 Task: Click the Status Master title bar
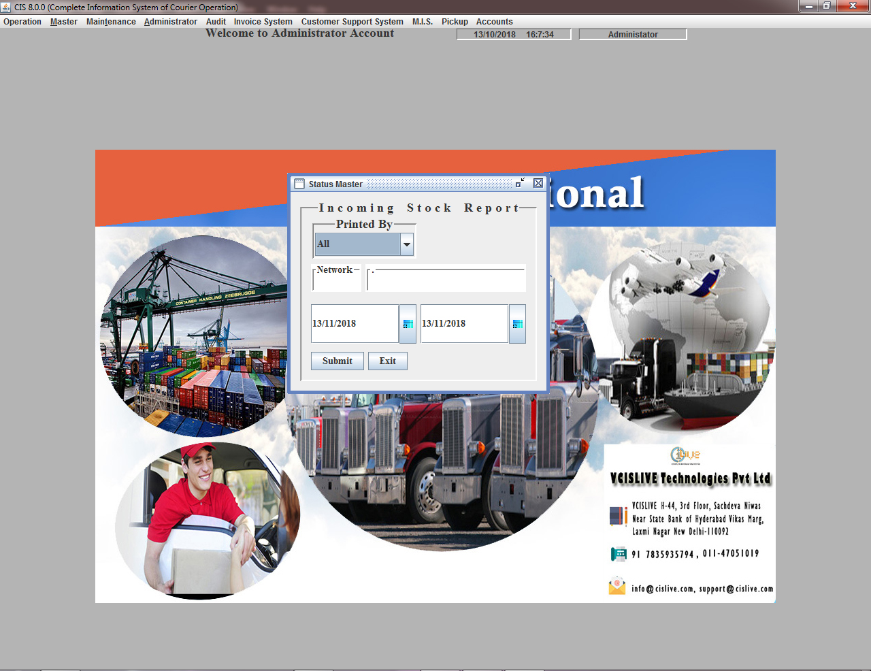(x=418, y=184)
